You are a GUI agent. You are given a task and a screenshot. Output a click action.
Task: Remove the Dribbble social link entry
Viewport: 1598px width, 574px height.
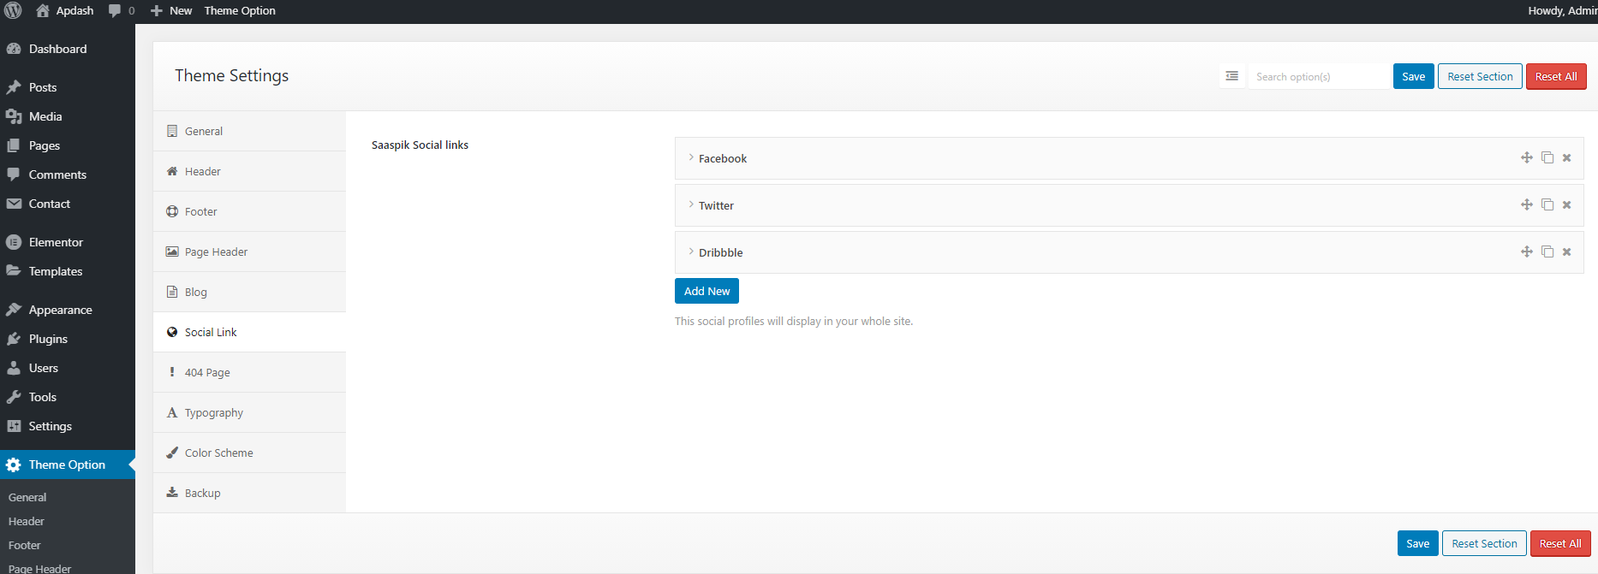click(x=1566, y=251)
